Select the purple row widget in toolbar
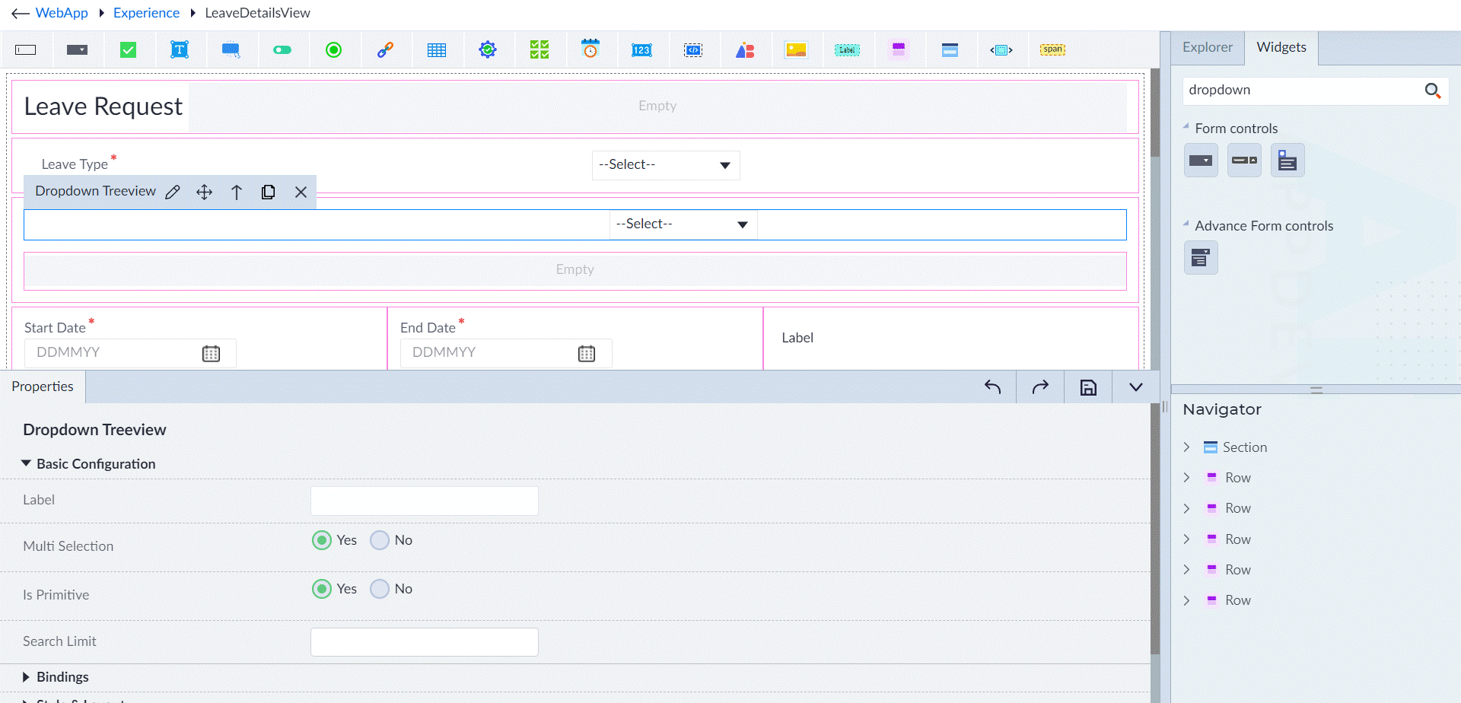1461x703 pixels. point(899,50)
